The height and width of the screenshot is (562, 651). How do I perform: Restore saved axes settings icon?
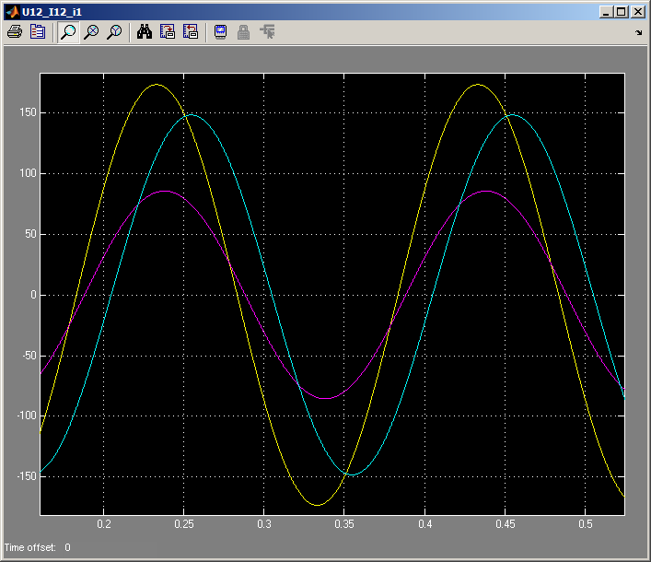coord(191,31)
